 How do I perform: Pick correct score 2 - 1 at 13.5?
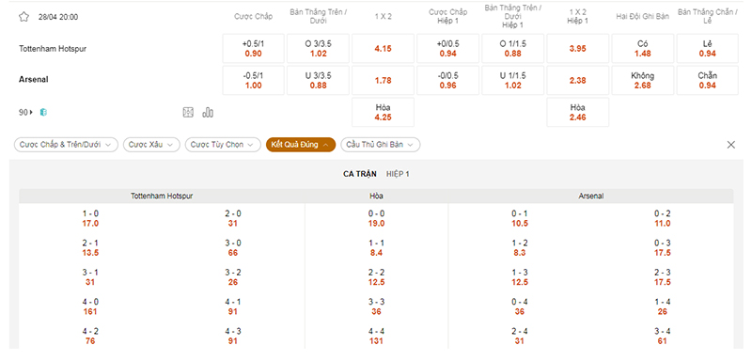(90, 248)
